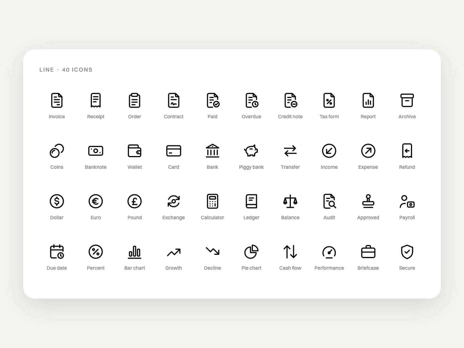Screen dimensions: 464x348
Task: Choose the Contract icon with signature
Action: 173,100
